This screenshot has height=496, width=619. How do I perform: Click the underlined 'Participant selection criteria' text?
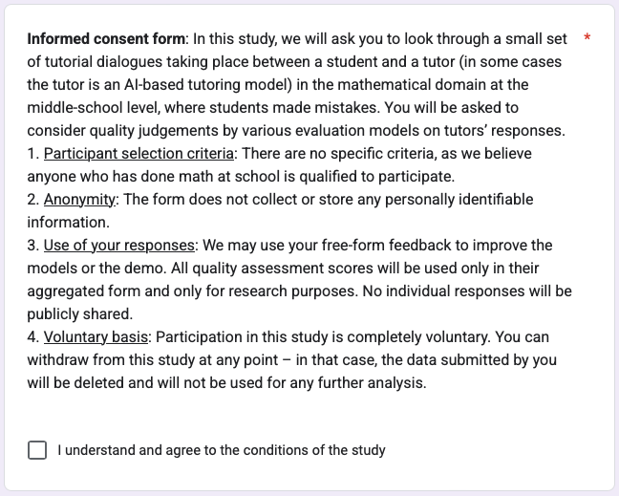pos(124,154)
